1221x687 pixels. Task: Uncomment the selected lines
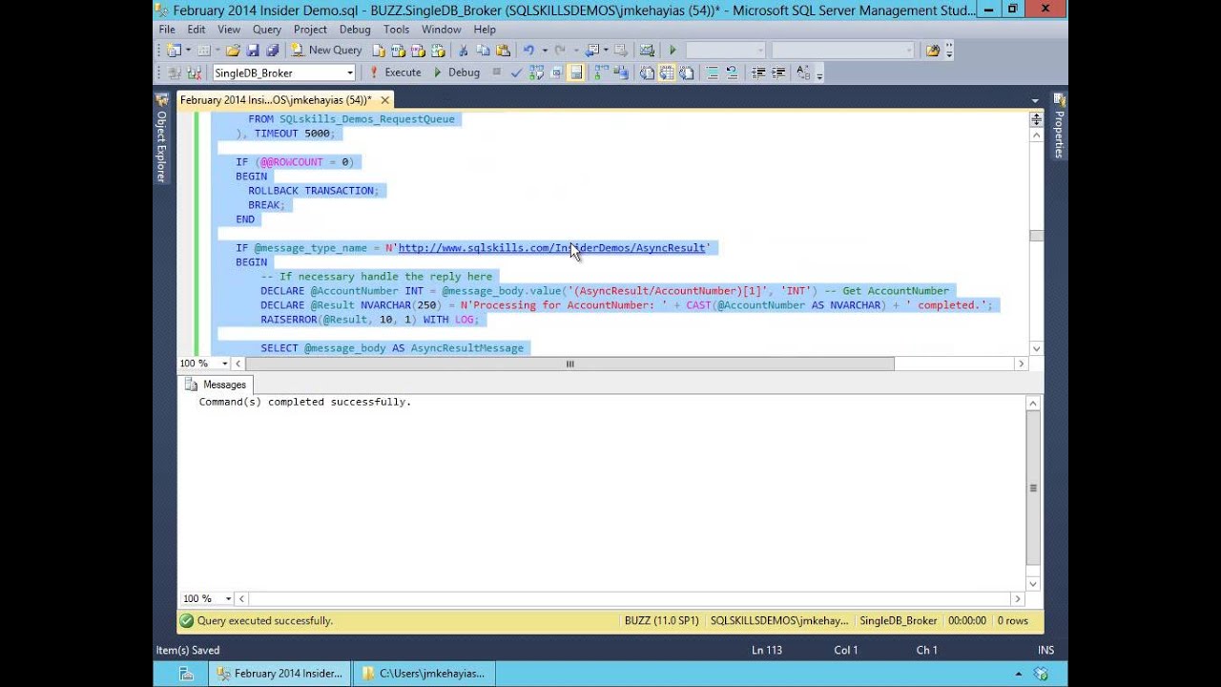click(732, 73)
